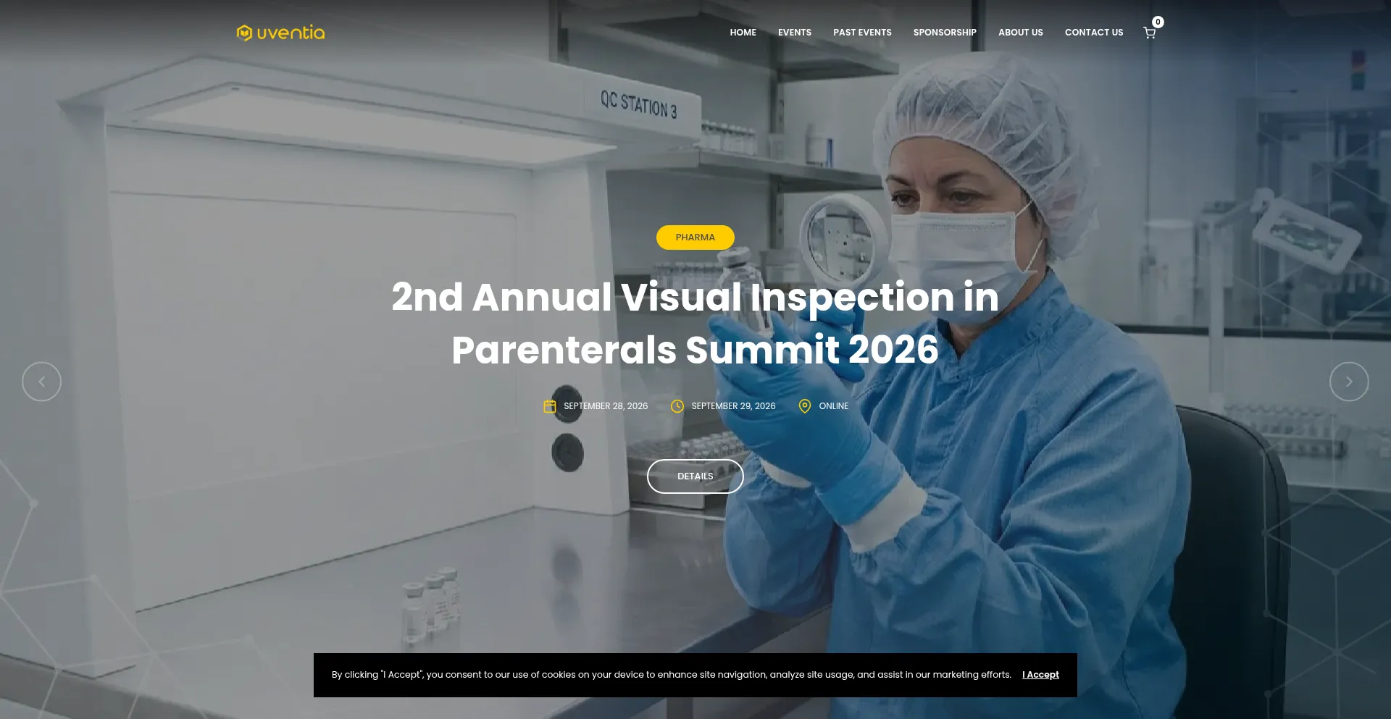Viewport: 1391px width, 719px height.
Task: Select the Pharma category tag
Action: [x=695, y=237]
